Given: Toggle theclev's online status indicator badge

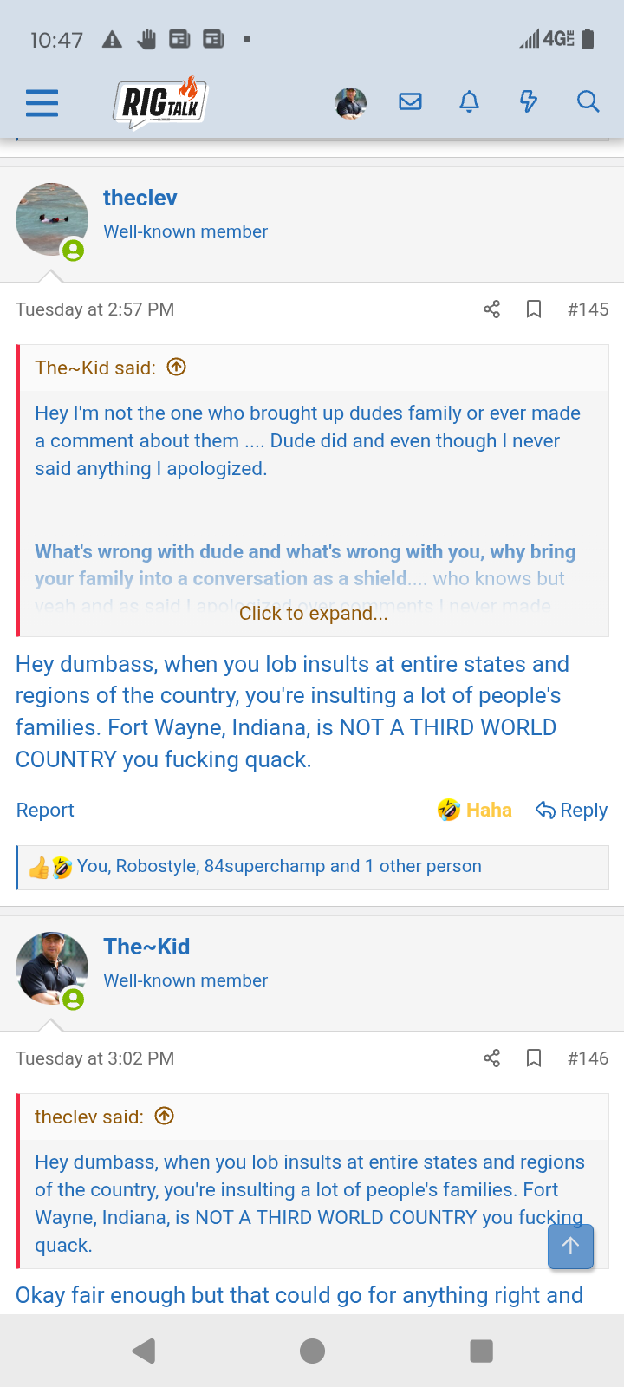Looking at the screenshot, I should (x=73, y=251).
